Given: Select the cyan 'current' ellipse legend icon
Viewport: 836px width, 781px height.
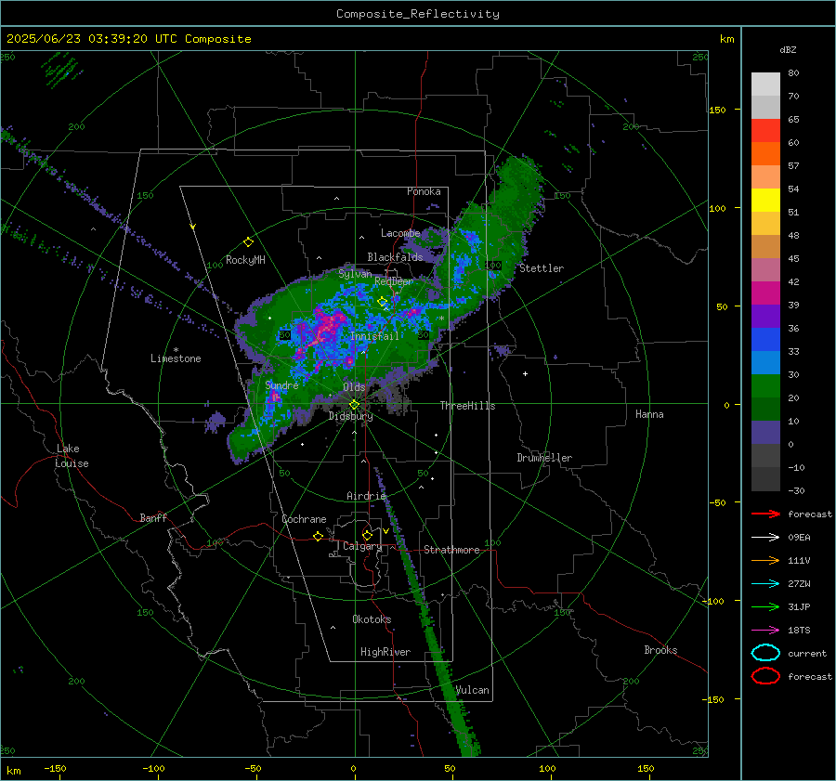Looking at the screenshot, I should pyautogui.click(x=765, y=653).
